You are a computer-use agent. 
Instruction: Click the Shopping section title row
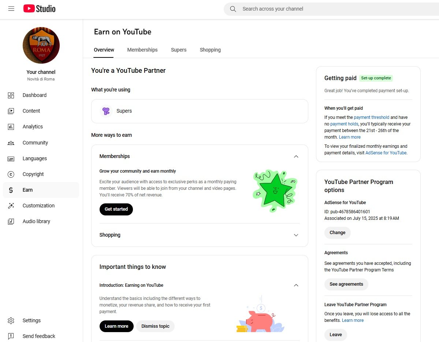199,235
